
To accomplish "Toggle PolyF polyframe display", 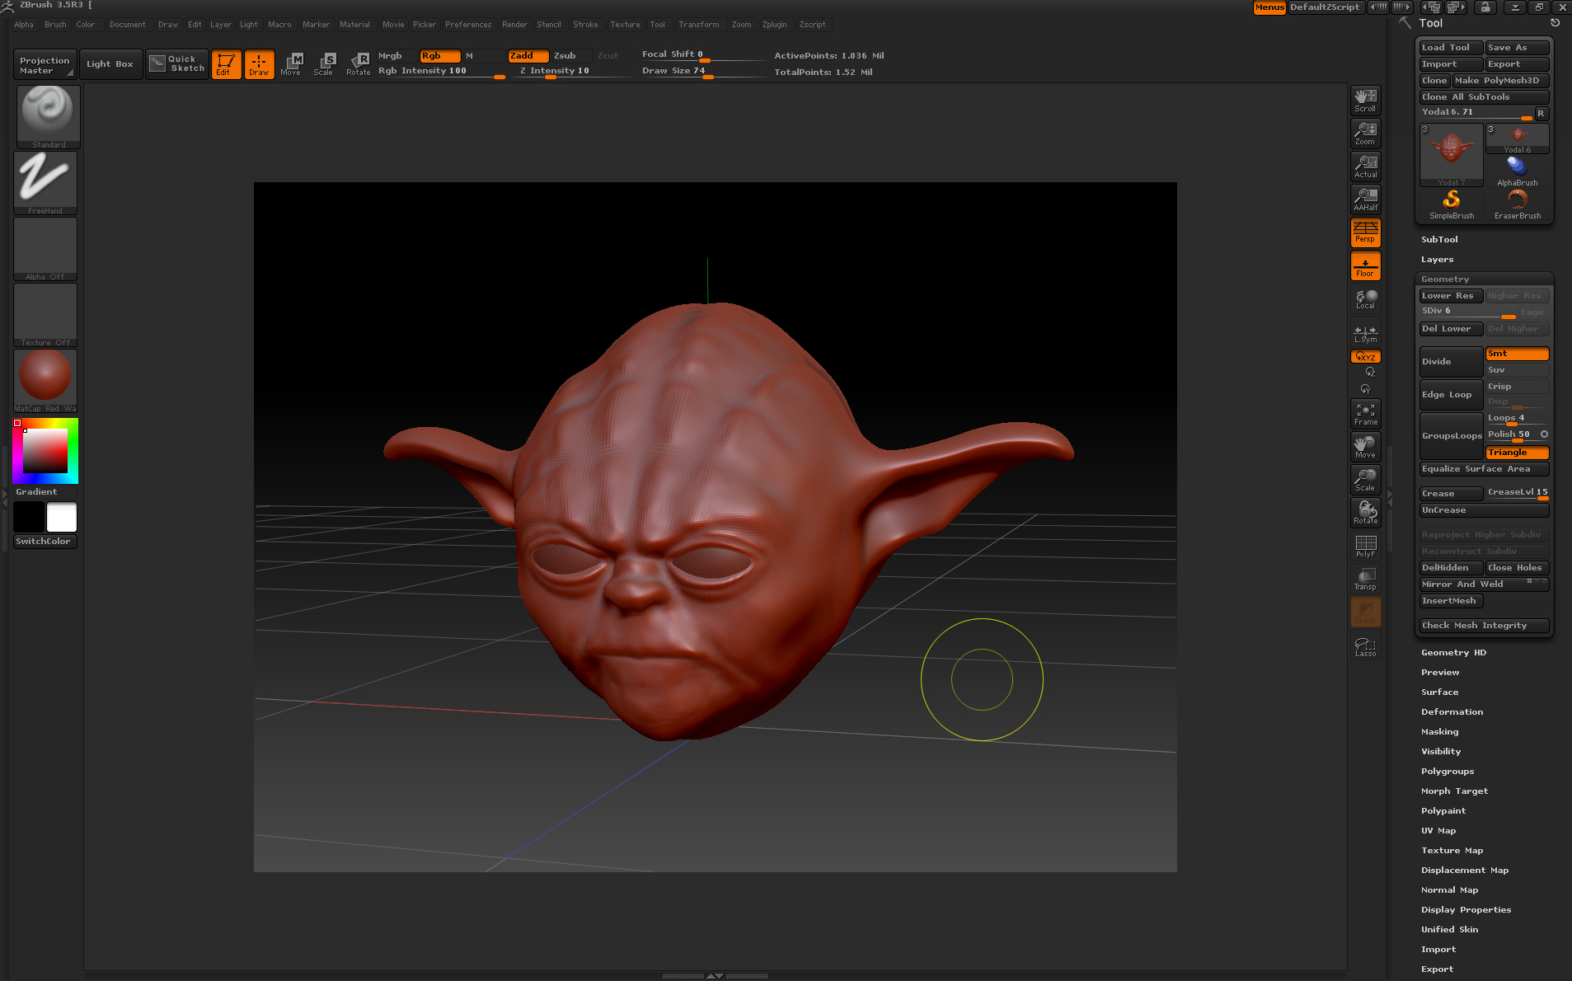I will click(x=1365, y=546).
